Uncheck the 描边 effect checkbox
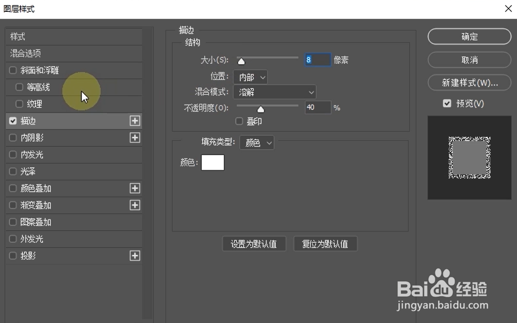 coord(13,121)
